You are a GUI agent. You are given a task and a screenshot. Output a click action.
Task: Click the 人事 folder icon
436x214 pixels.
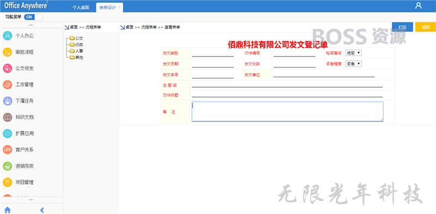(72, 51)
